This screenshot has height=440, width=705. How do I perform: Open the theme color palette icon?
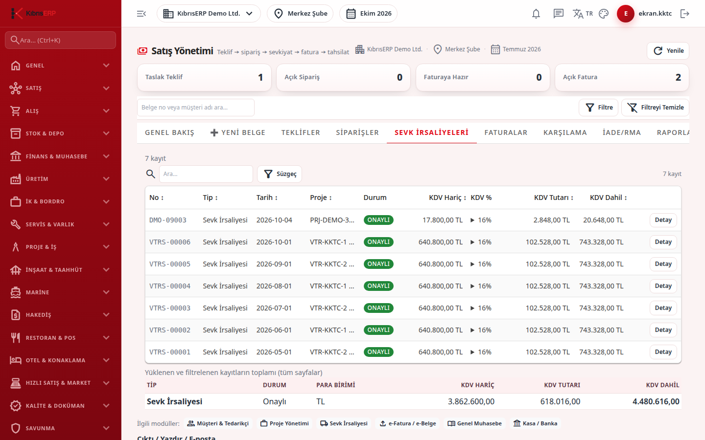pos(604,14)
